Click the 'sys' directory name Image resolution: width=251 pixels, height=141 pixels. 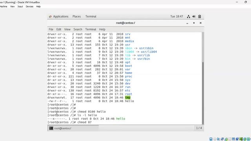tap(127, 80)
